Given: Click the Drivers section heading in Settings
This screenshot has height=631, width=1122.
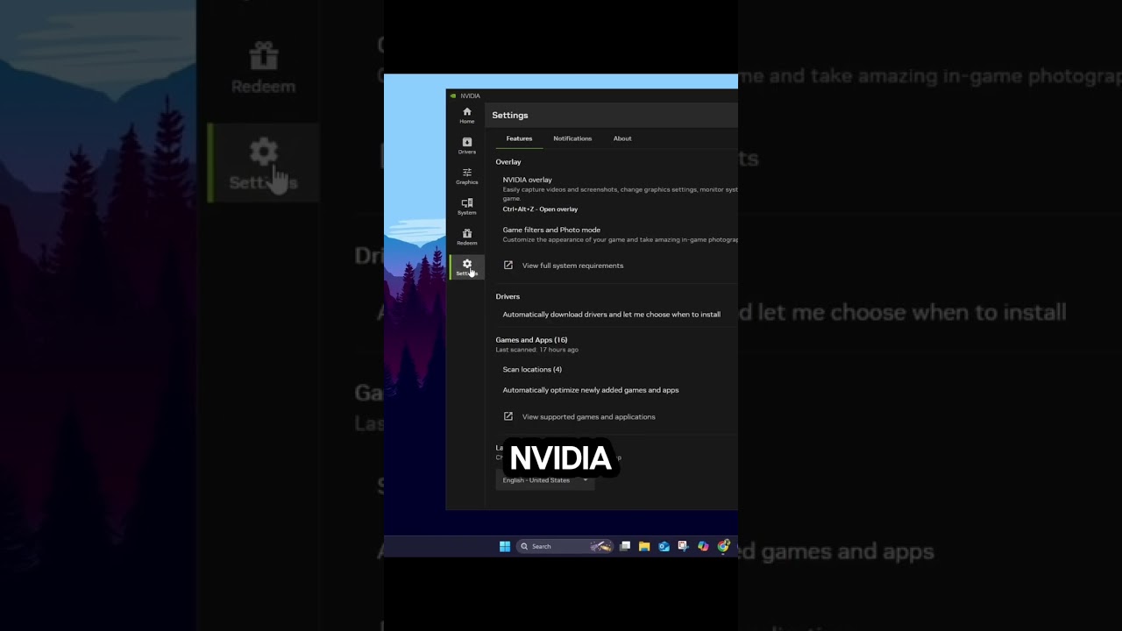Looking at the screenshot, I should [x=508, y=297].
